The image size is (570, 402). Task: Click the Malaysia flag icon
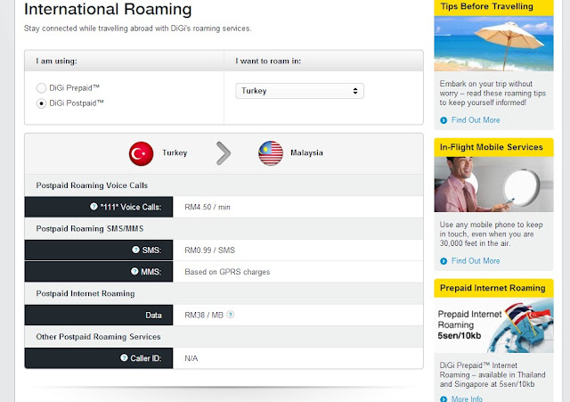click(271, 153)
